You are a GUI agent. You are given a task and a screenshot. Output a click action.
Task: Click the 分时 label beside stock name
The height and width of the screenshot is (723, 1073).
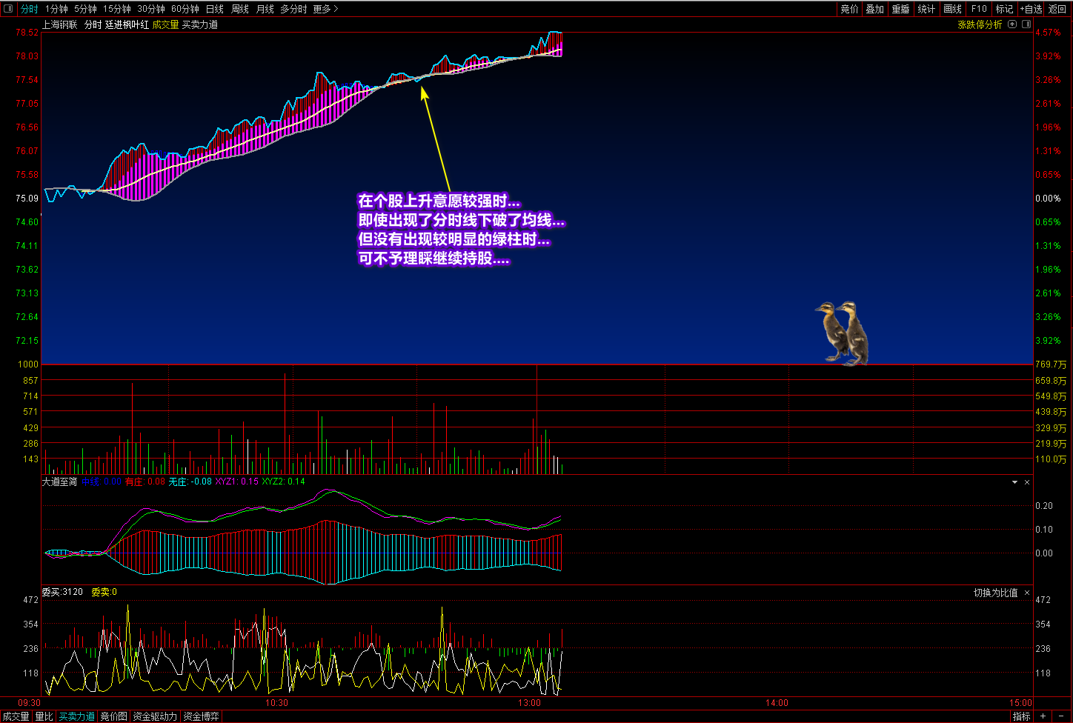pos(93,24)
